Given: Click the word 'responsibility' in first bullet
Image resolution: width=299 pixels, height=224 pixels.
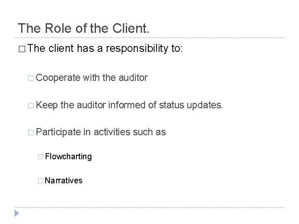Looking at the screenshot, I should pyautogui.click(x=137, y=49).
